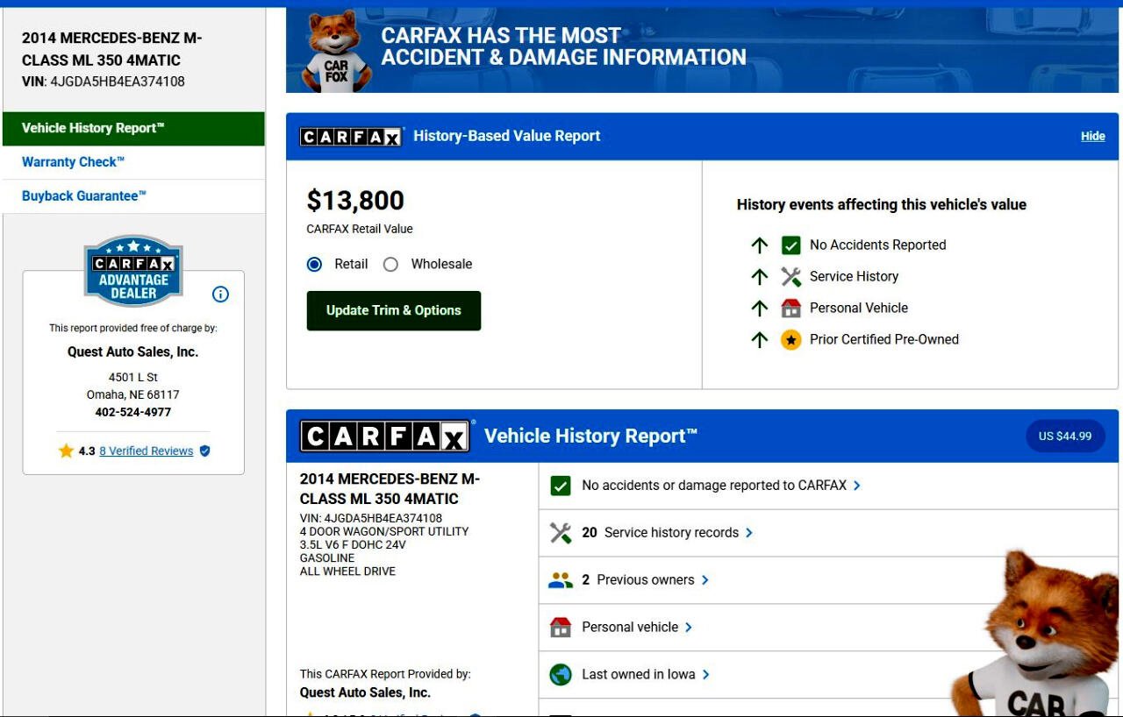Image resolution: width=1123 pixels, height=717 pixels.
Task: Open the Warranty Check section
Action: tap(74, 162)
